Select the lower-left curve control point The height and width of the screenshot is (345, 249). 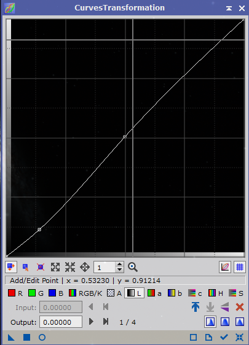click(39, 230)
